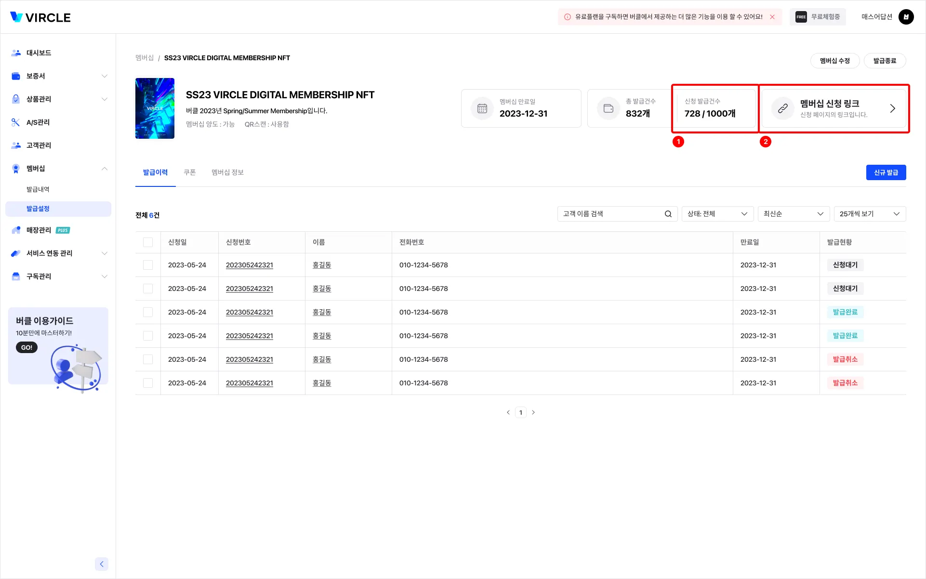926x579 pixels.
Task: Open 대시보드 via its sidebar icon
Action: tap(16, 53)
